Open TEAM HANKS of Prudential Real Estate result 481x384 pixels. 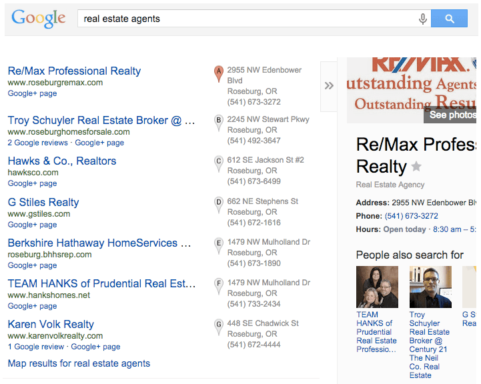point(101,283)
